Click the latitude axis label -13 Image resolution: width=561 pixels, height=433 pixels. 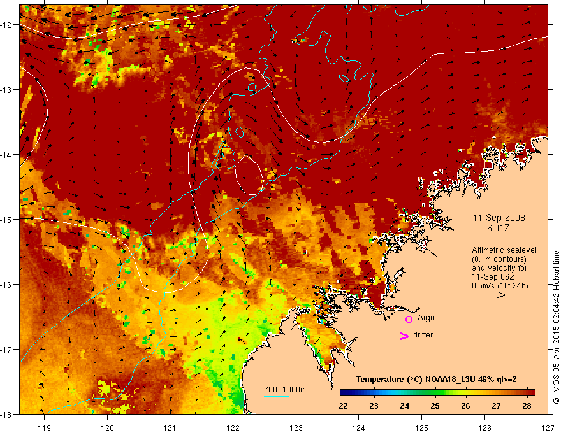tap(6, 90)
